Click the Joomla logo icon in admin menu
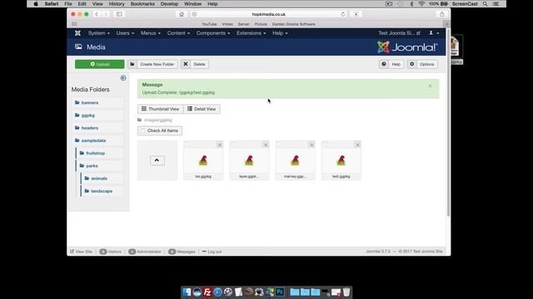The image size is (533, 299). [77, 33]
